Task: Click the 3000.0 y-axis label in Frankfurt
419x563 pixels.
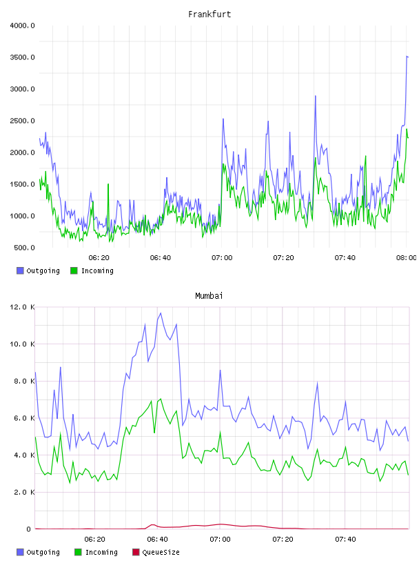Action: coord(23,89)
